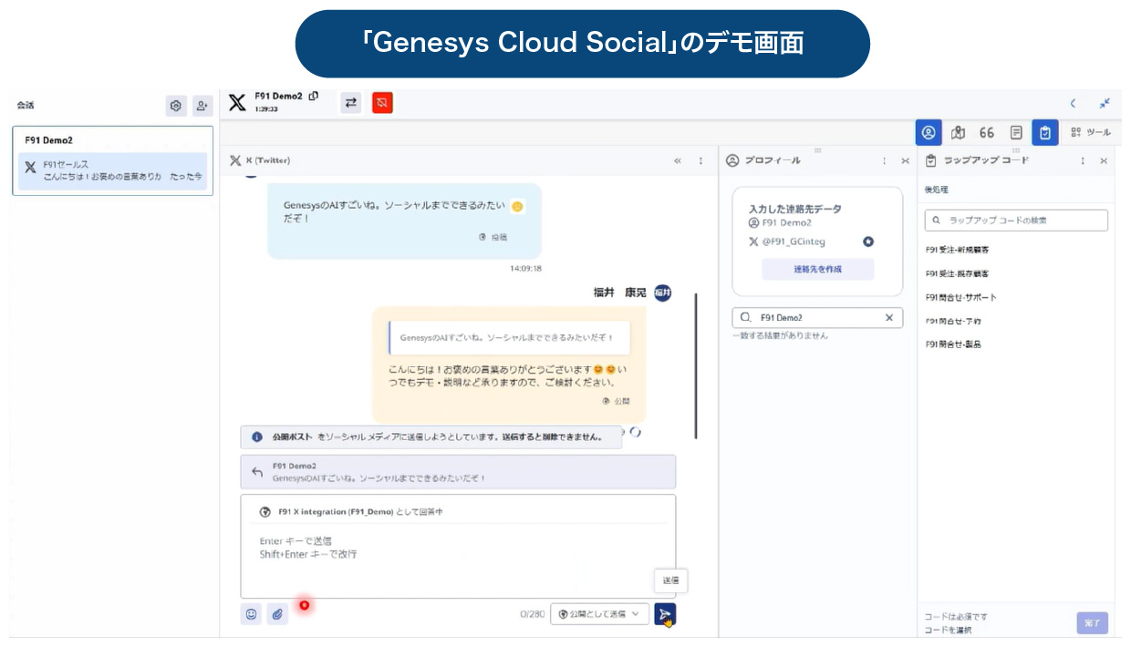Click the quoted message in the agent reply
This screenshot has width=1131, height=647.
pyautogui.click(x=508, y=337)
